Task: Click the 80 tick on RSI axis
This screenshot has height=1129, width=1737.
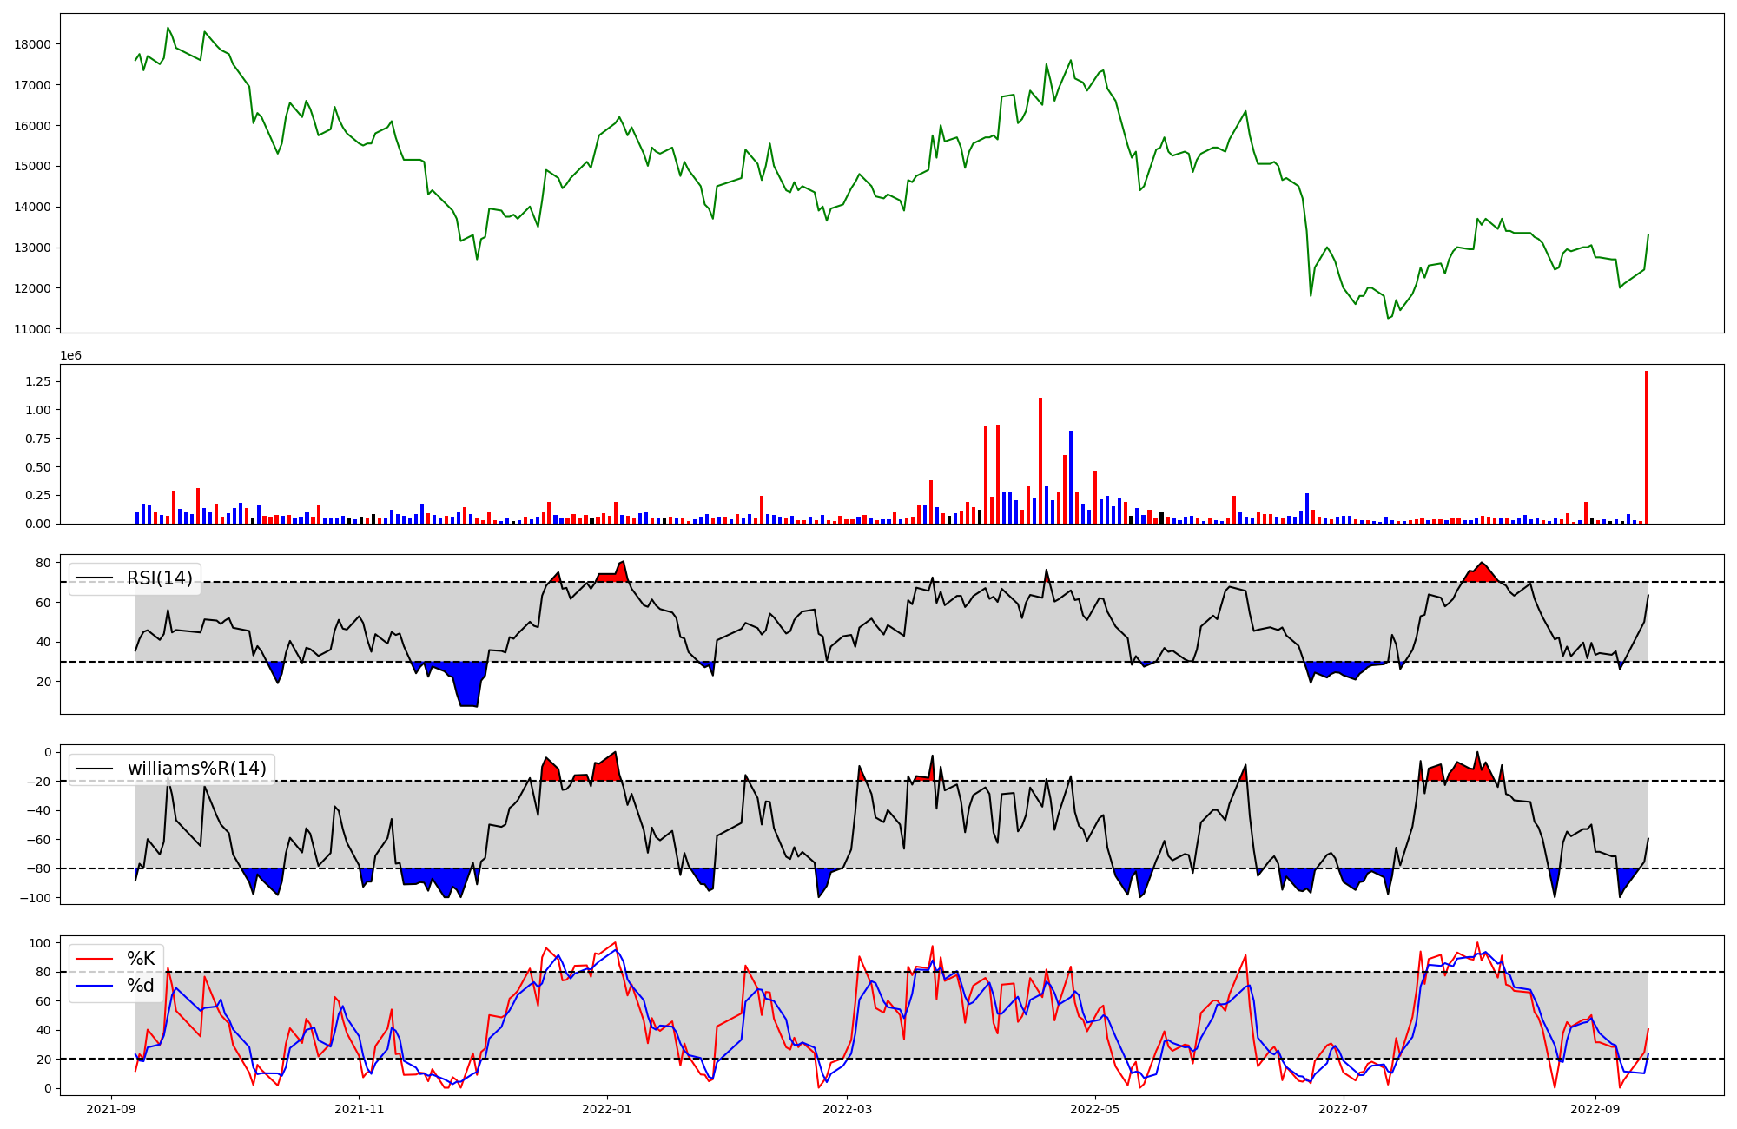Action: 43,563
